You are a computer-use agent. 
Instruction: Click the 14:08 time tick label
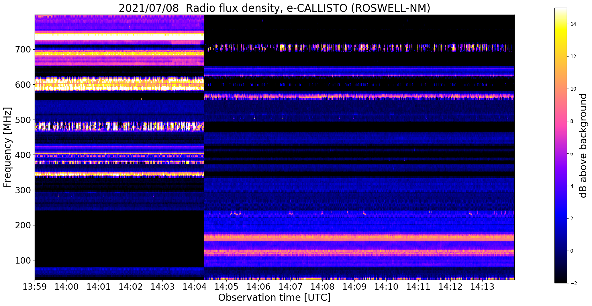coord(323,287)
